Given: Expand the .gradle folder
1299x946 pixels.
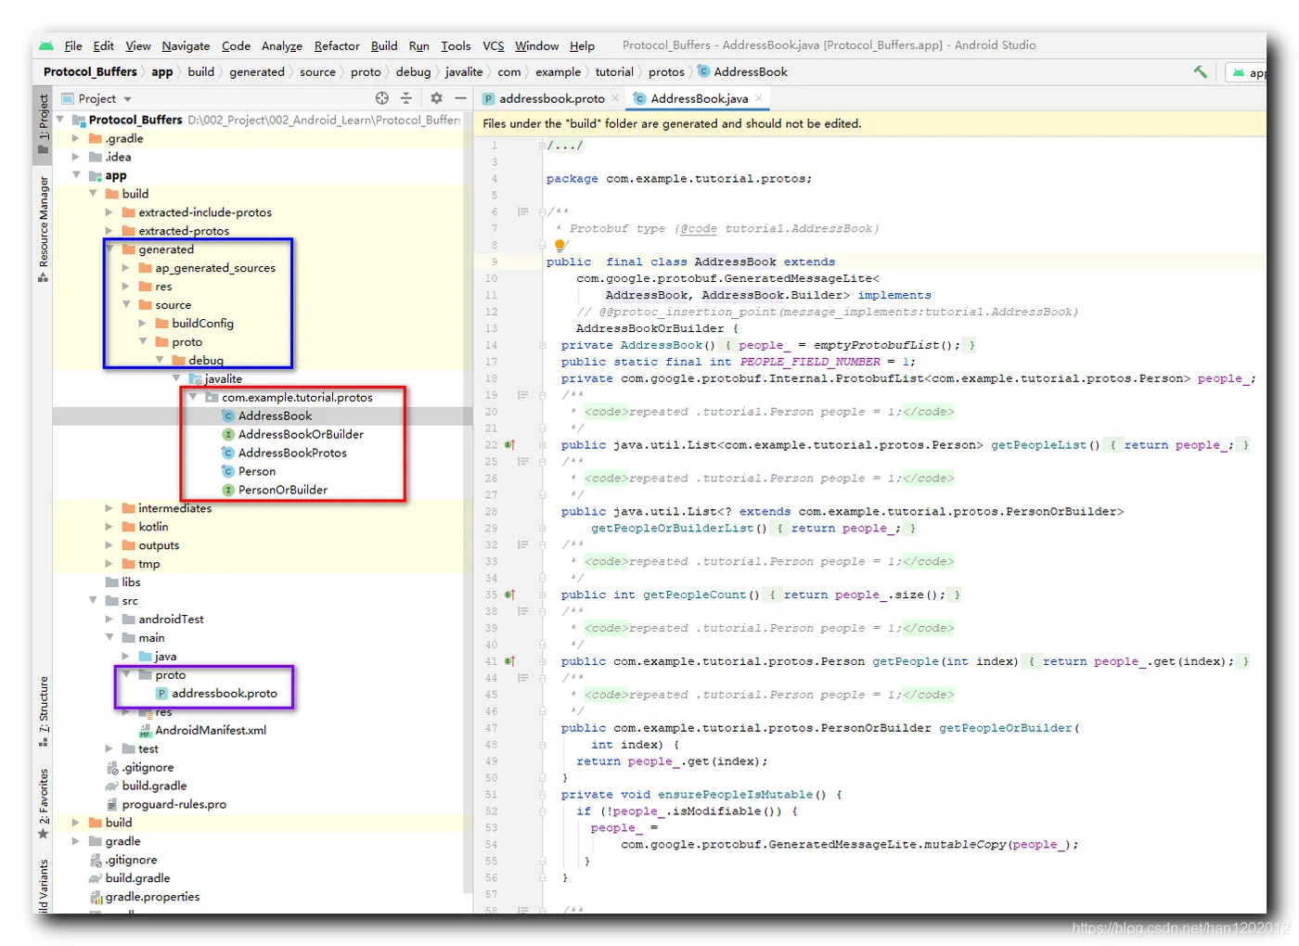Looking at the screenshot, I should coord(76,138).
